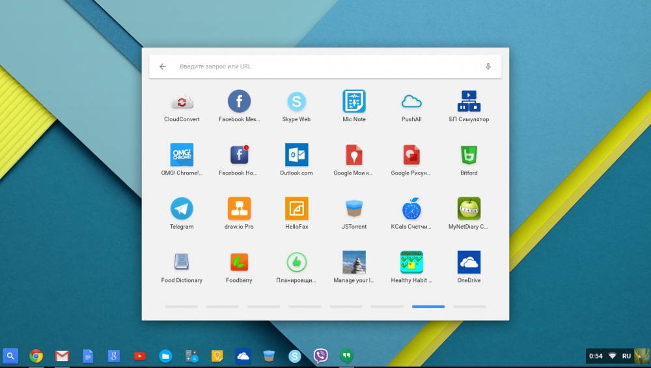Viewport: 651px width, 368px height.
Task: Open the Bitford app
Action: [469, 155]
